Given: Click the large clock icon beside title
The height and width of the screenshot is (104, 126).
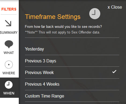Looking at the screenshot, I should tap(95, 14).
